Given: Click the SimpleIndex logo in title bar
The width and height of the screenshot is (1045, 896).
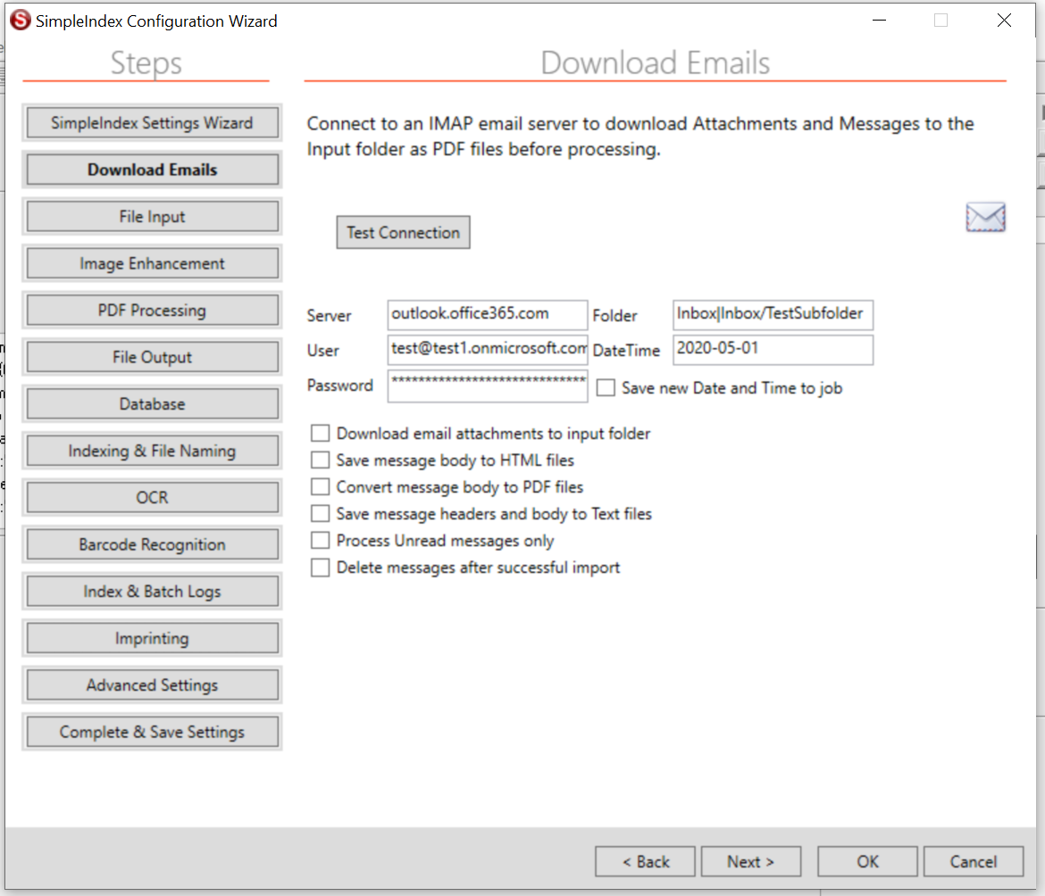Looking at the screenshot, I should click(20, 19).
